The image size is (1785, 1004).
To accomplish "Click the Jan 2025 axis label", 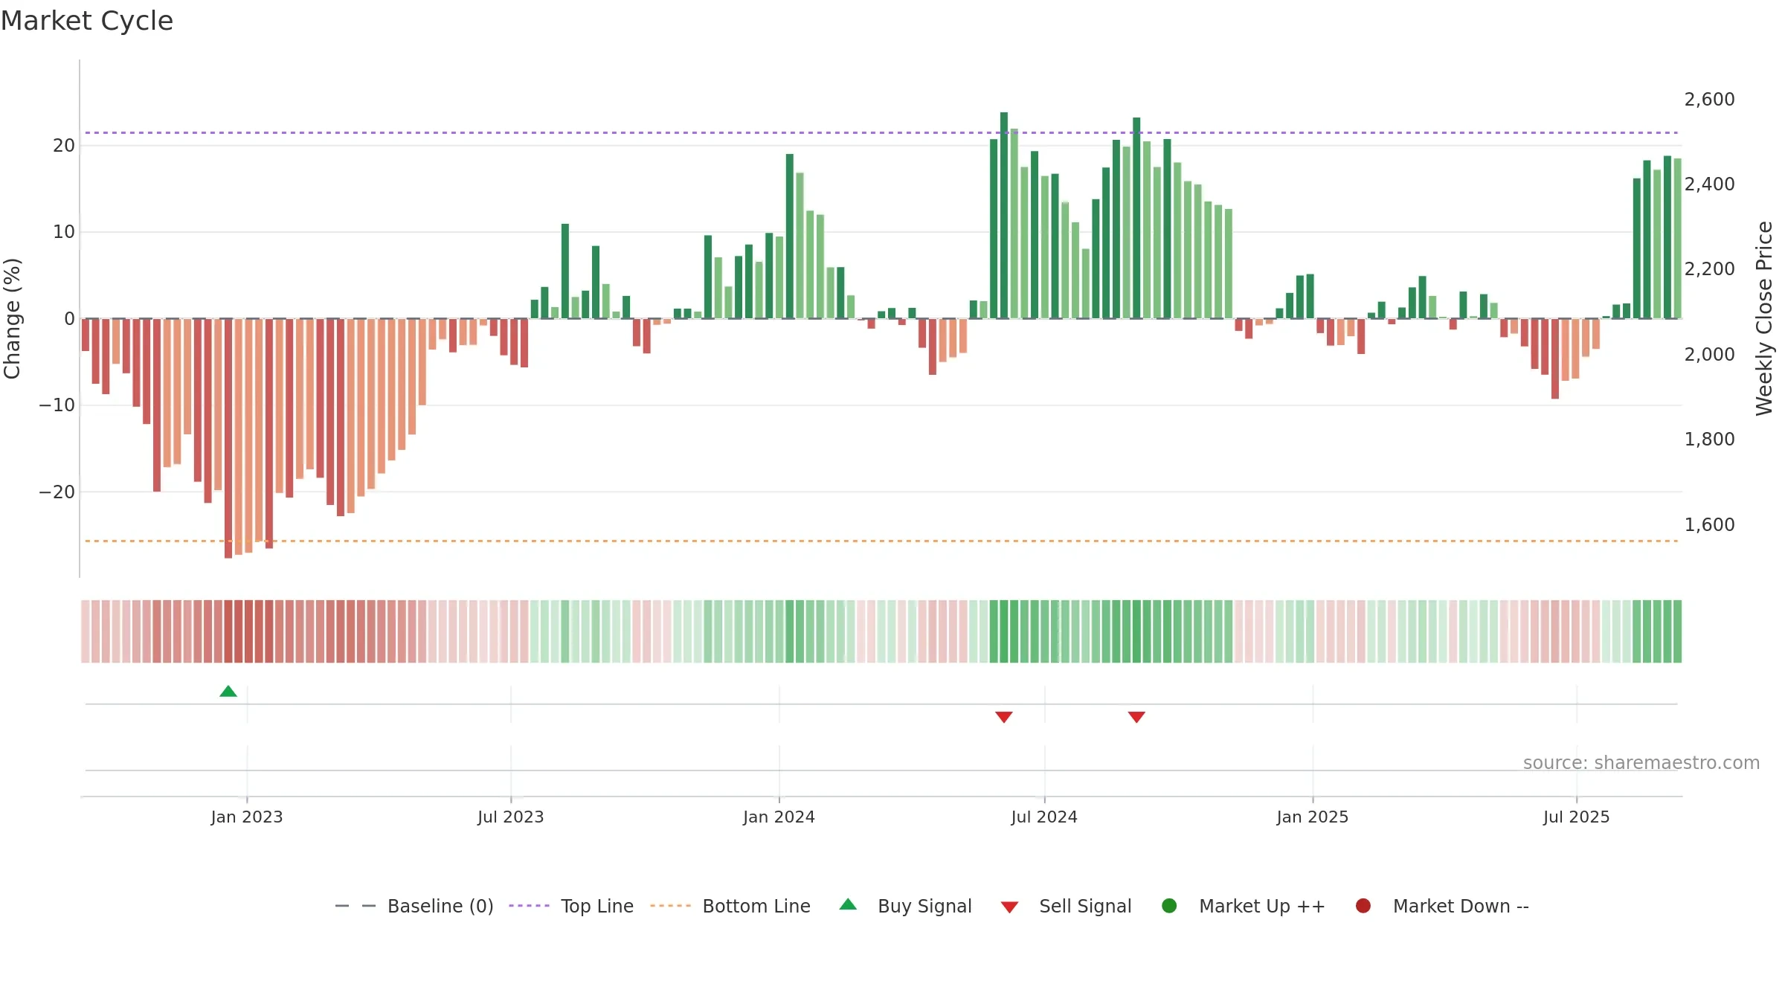I will click(x=1313, y=817).
